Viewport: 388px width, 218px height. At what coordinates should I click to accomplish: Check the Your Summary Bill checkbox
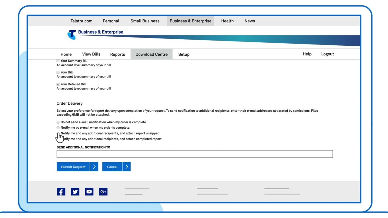[x=58, y=61]
